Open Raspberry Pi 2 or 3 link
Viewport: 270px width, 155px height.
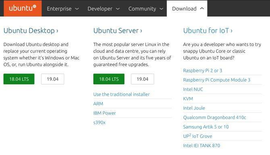[x=202, y=71]
